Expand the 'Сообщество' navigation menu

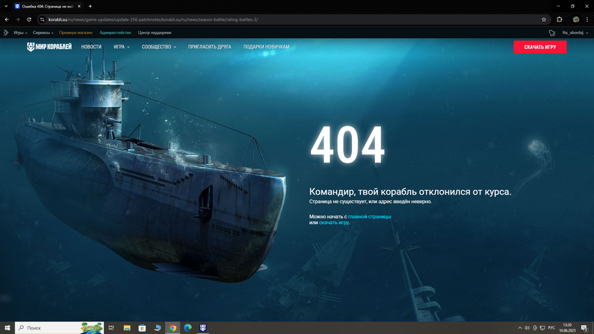pos(159,47)
